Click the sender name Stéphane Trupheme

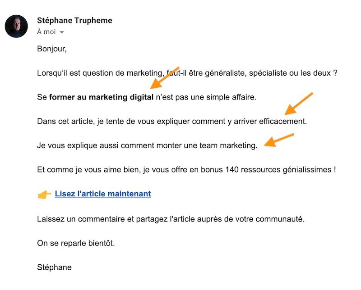coord(75,20)
